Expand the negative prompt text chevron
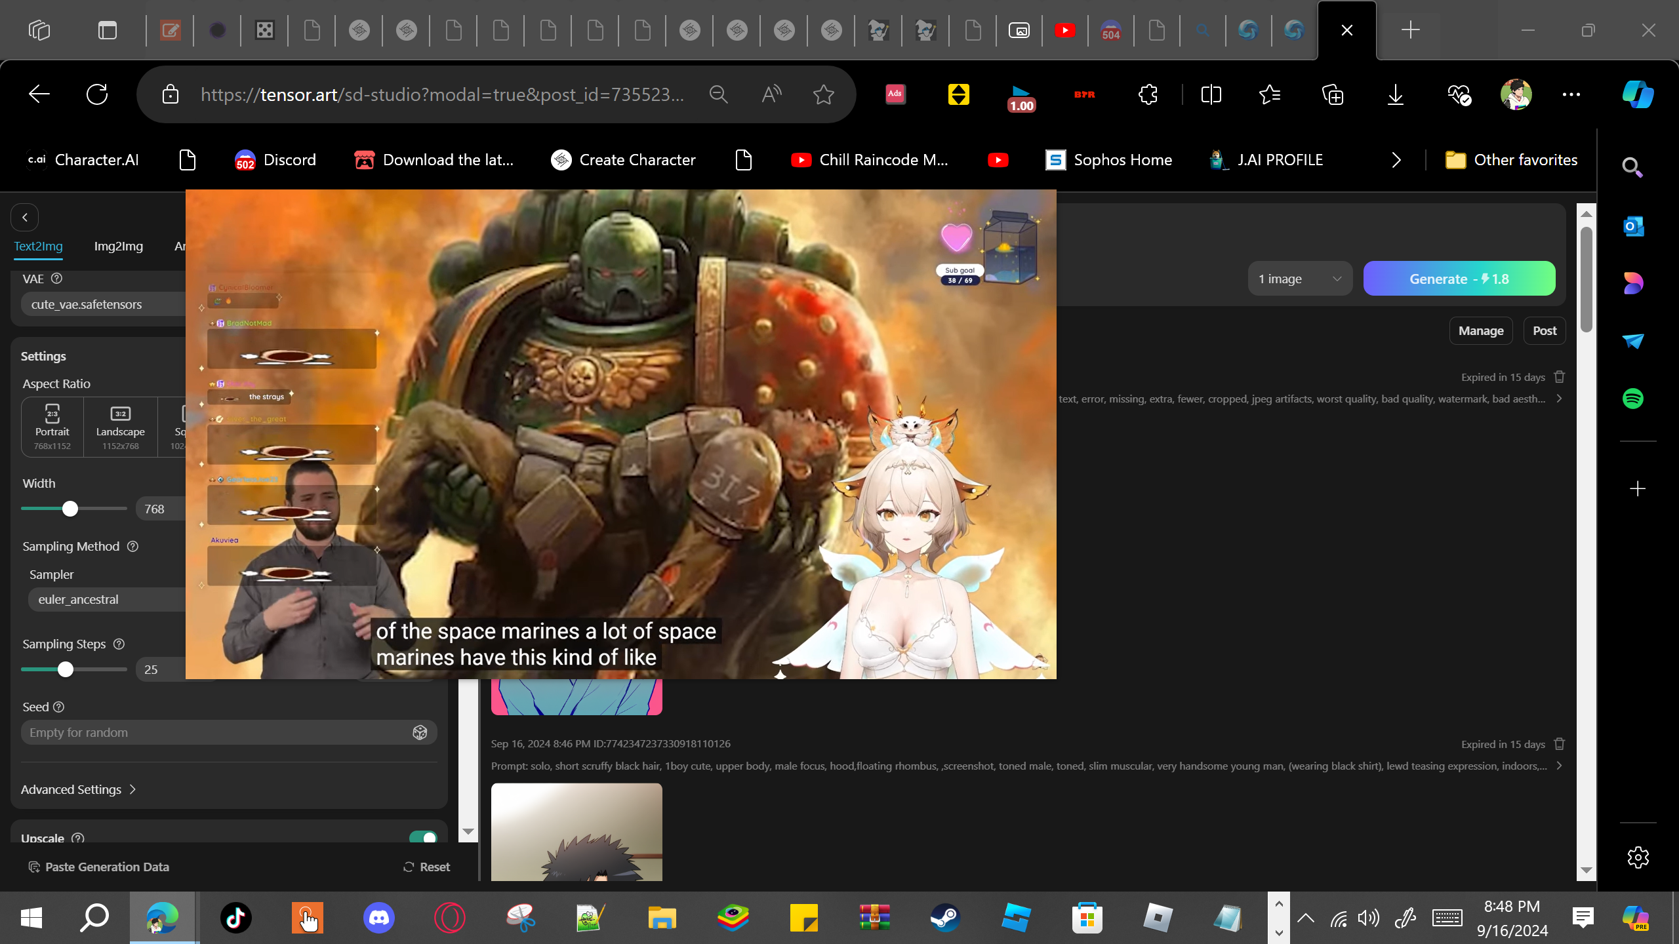 point(1560,399)
